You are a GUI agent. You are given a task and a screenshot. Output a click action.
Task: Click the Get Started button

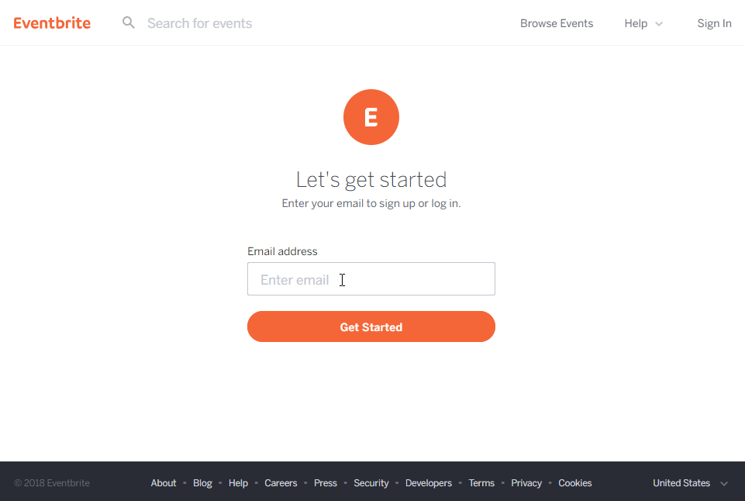pos(371,327)
